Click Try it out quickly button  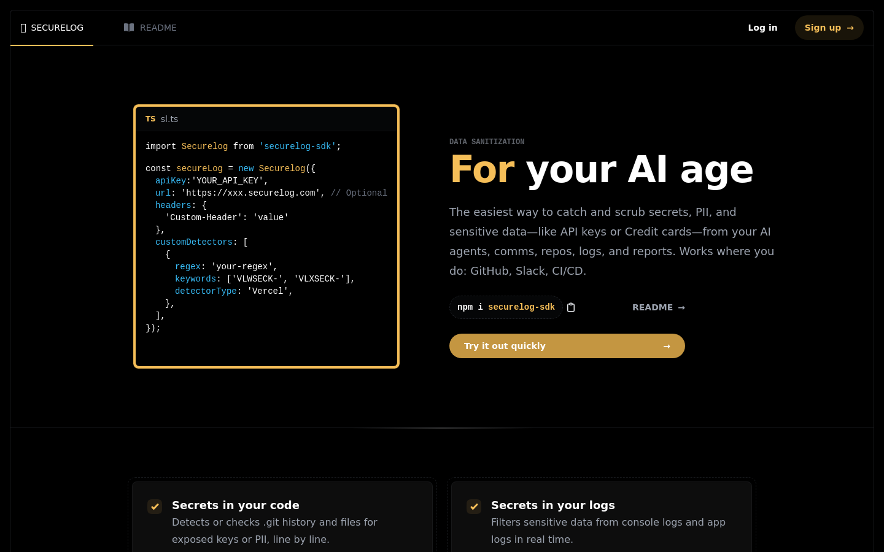point(567,346)
